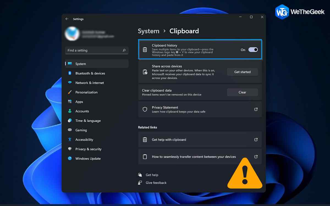The width and height of the screenshot is (330, 206).
Task: Click 'Pinned items won't be removed' text
Action: (172, 95)
